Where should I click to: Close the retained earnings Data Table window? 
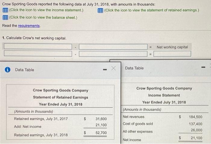[x=113, y=68]
